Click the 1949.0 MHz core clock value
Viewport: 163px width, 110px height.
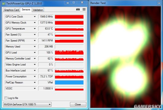tap(46, 17)
